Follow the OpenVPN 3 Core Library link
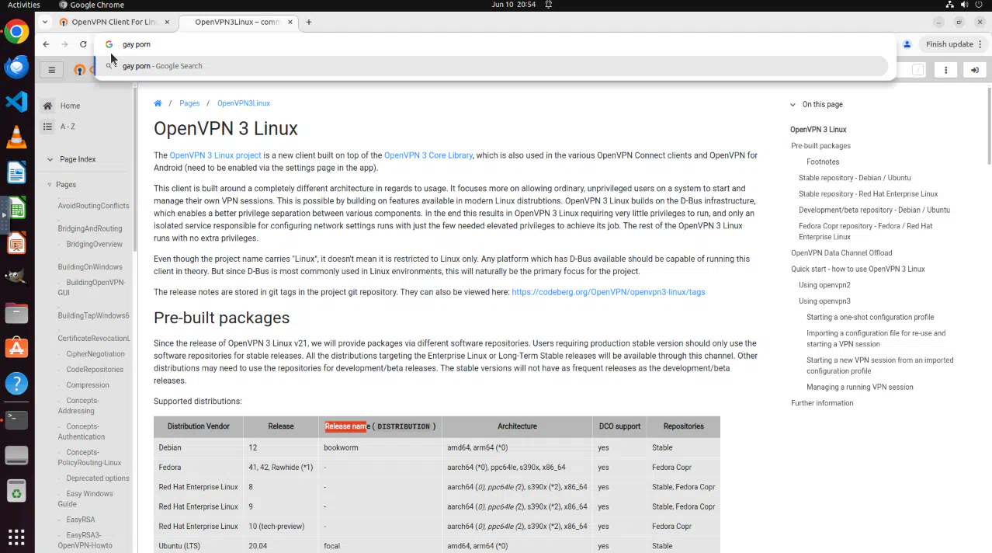 (428, 155)
